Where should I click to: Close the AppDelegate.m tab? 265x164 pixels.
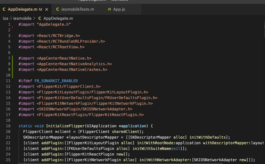click(x=47, y=9)
